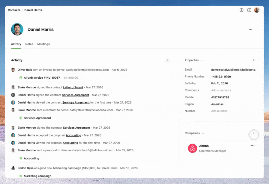Click Operations Manager role text
The image size is (269, 184).
click(x=212, y=151)
